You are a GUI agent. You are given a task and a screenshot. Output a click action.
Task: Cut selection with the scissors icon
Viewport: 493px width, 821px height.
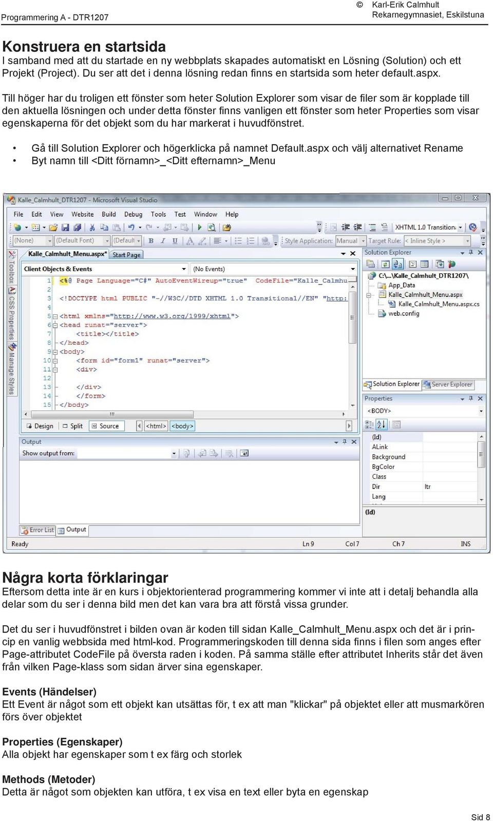pos(92,227)
